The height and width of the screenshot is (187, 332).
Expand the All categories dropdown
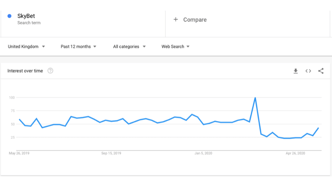click(x=129, y=47)
